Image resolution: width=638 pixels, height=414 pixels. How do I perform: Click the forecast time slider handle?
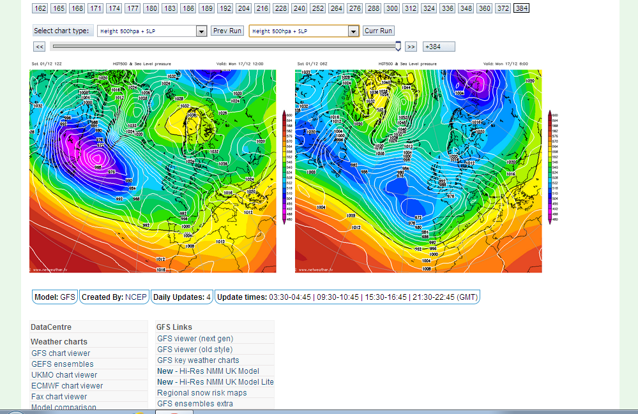398,47
